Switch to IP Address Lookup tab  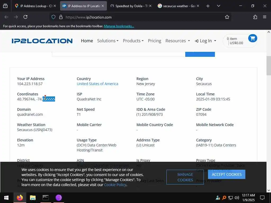(x=36, y=6)
